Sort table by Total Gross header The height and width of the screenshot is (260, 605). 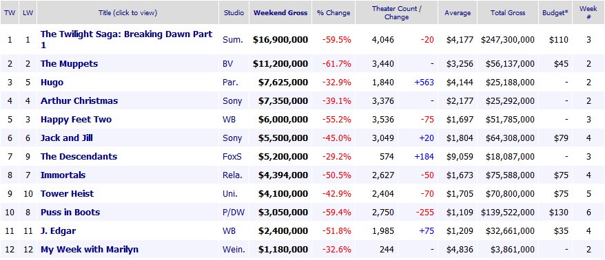point(508,12)
